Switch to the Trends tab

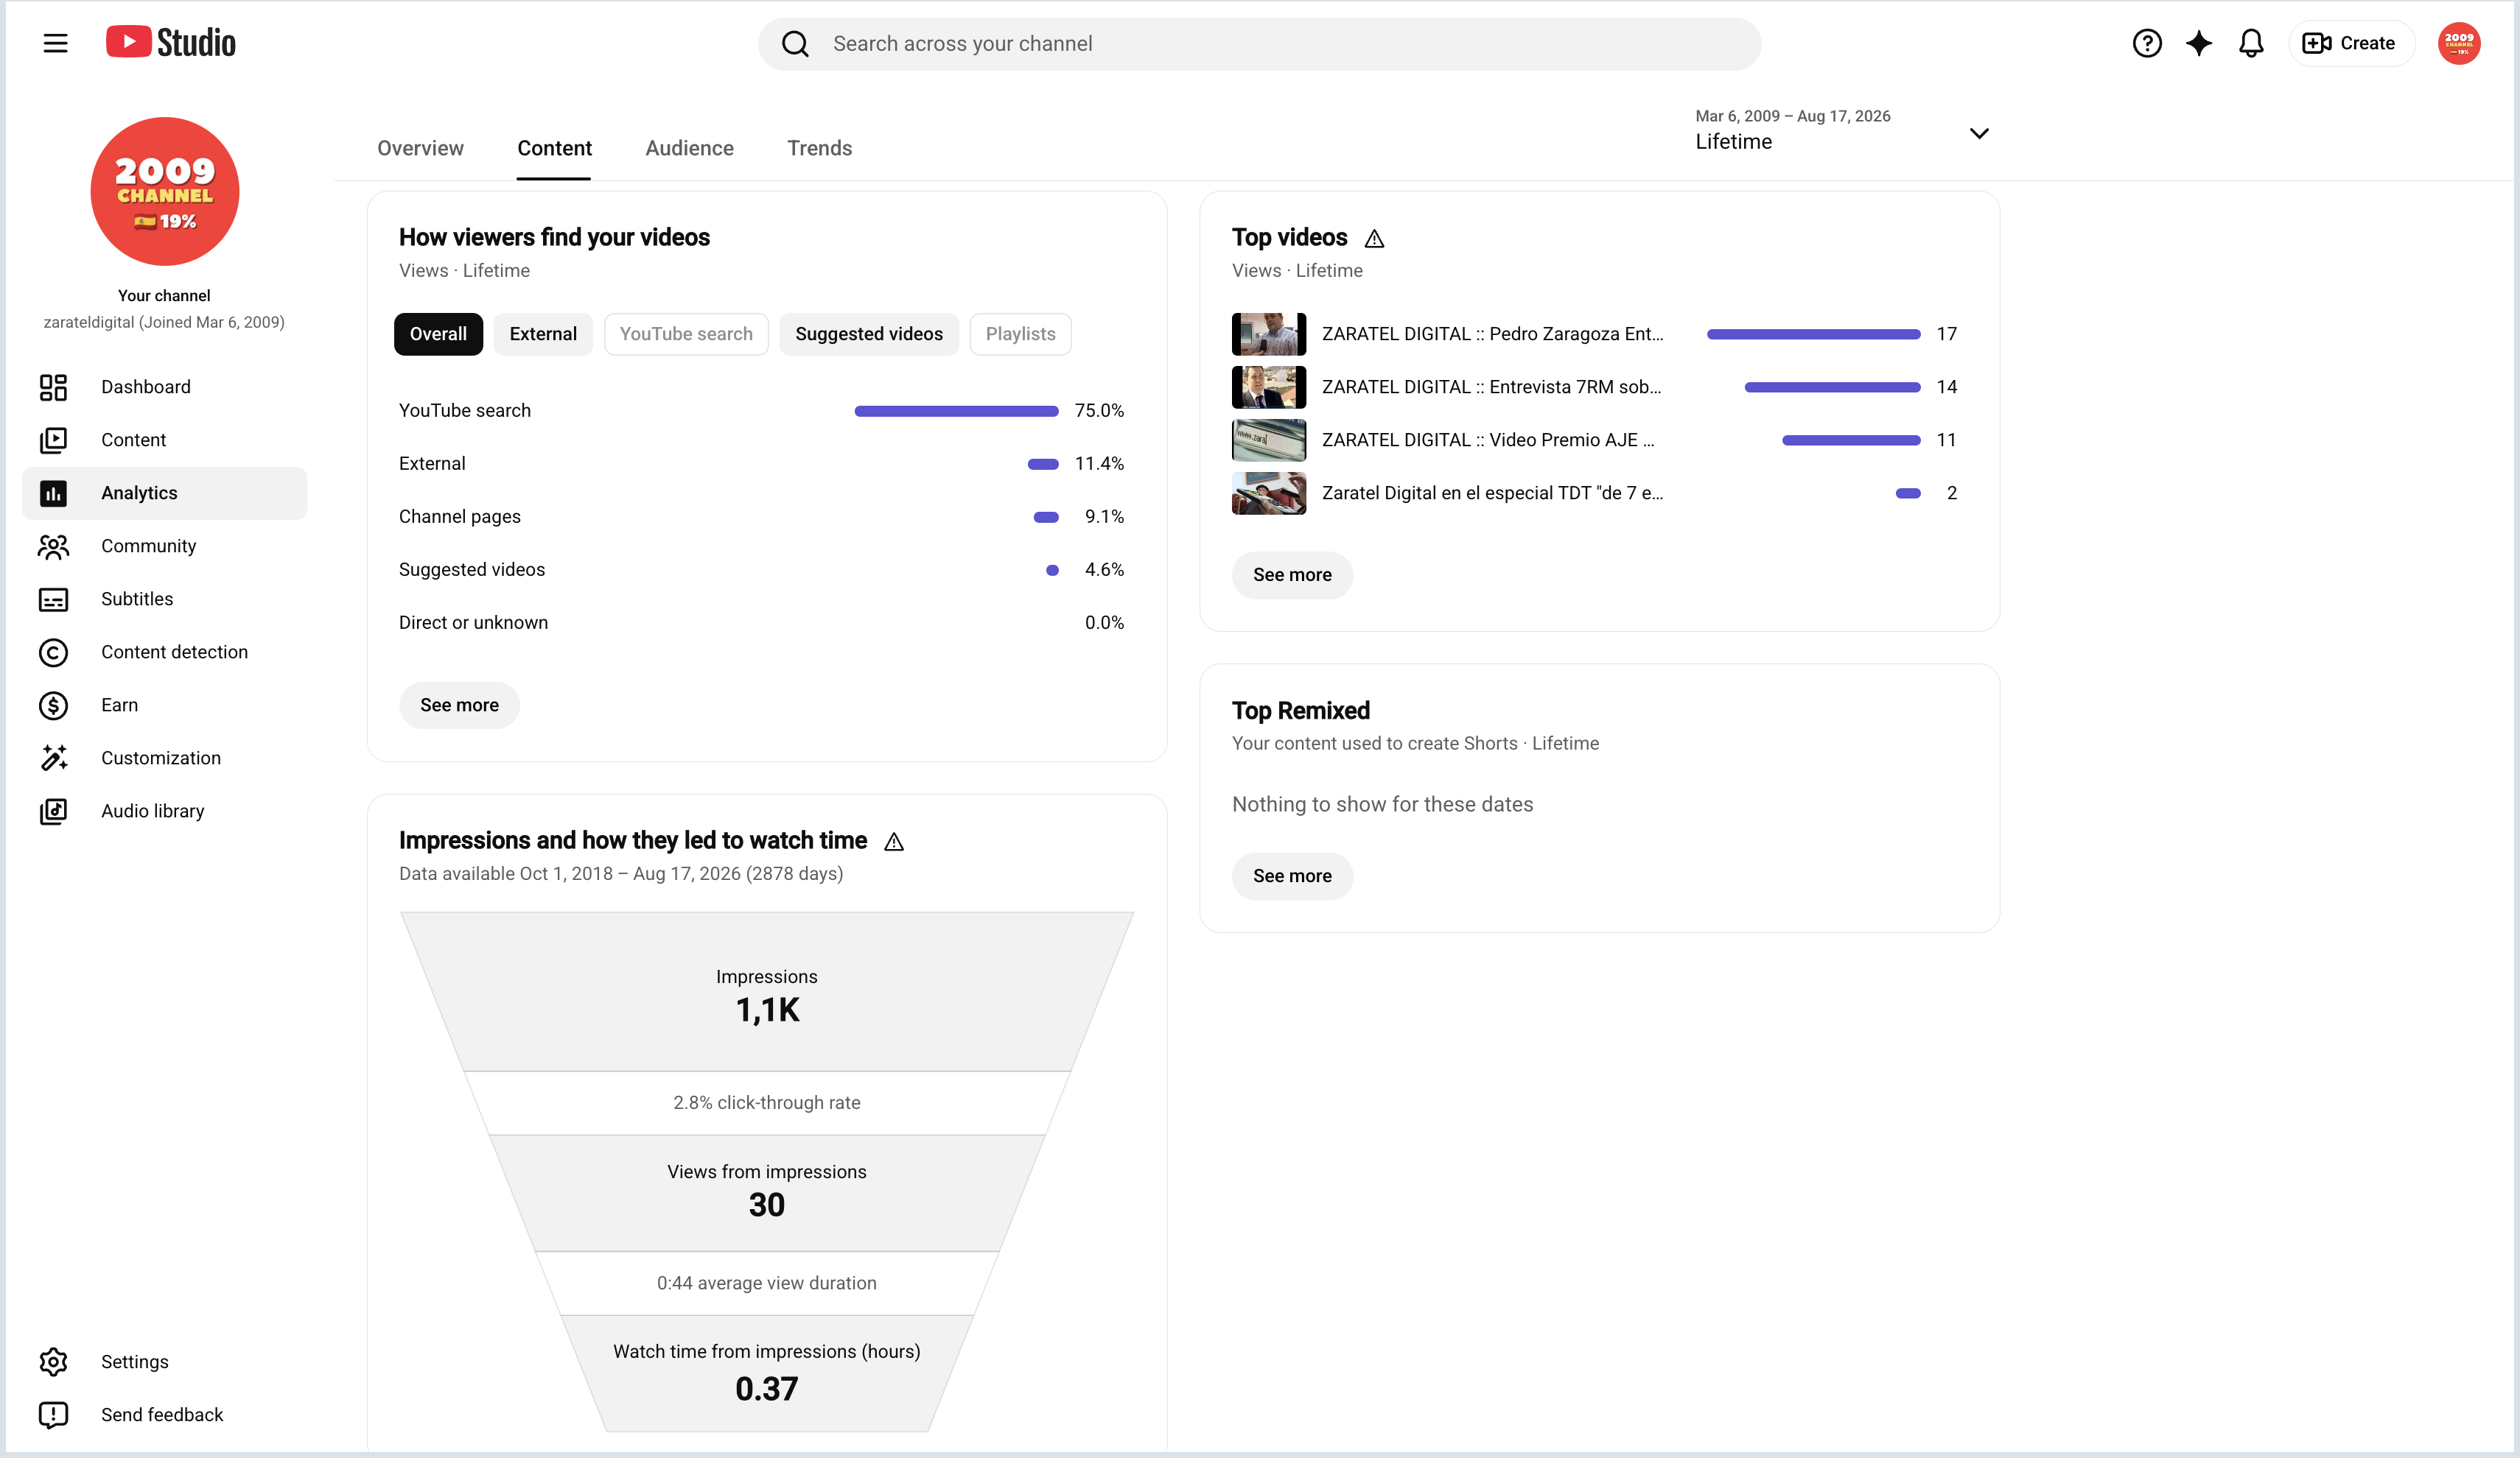tap(819, 148)
